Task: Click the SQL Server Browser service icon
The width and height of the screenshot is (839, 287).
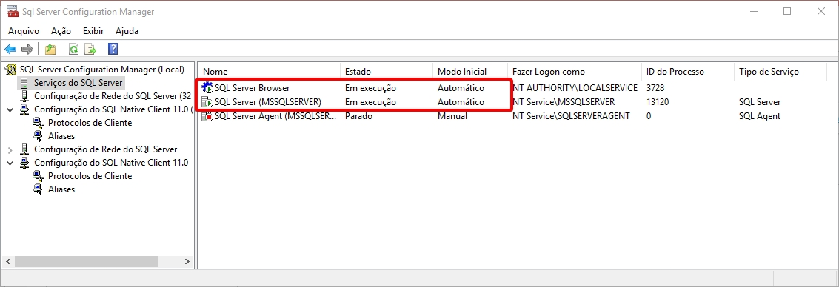Action: (207, 87)
